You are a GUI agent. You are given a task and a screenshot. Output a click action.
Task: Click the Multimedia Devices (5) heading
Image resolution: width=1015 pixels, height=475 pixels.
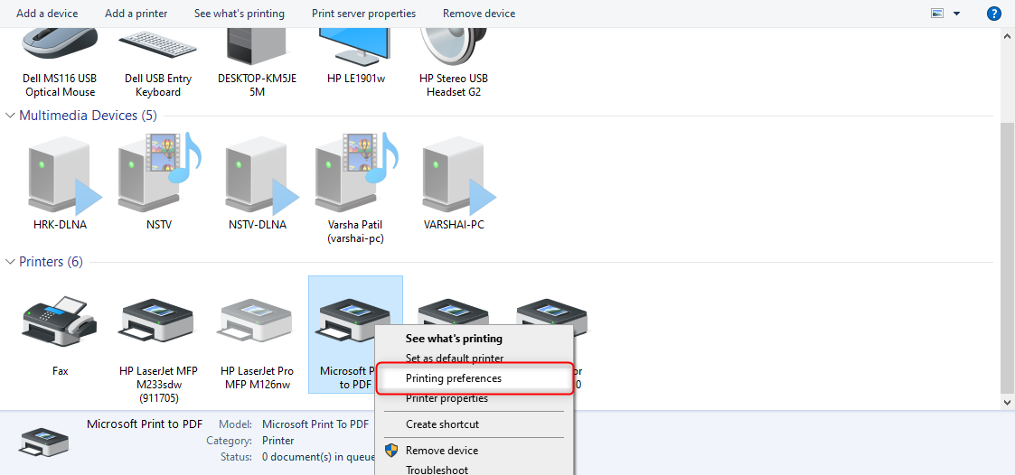[88, 116]
